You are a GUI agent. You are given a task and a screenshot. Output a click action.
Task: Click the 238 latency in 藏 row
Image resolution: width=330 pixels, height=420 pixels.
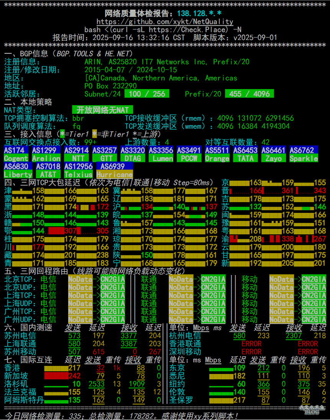click(x=102, y=255)
